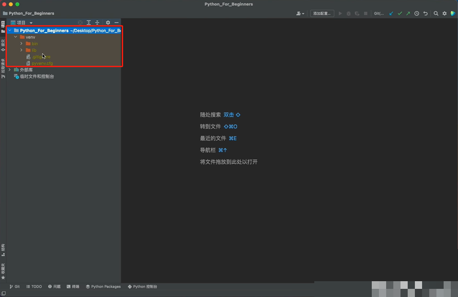458x297 pixels.
Task: Open IDE settings gear in top toolbar
Action: click(x=445, y=13)
